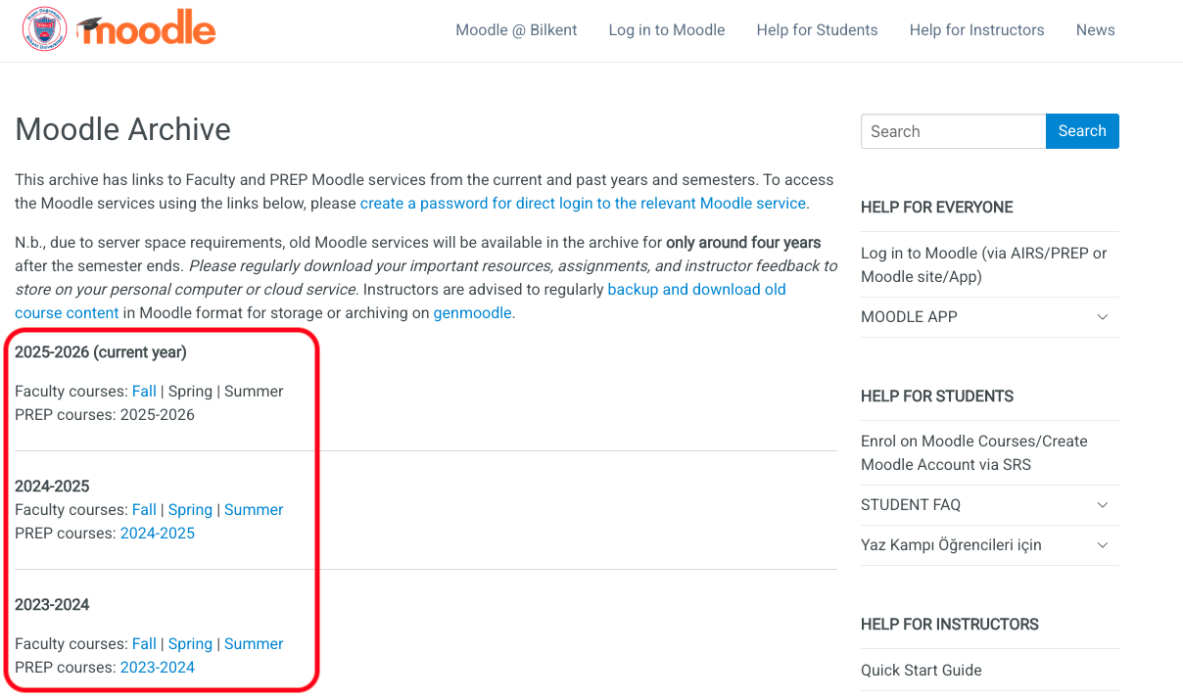This screenshot has height=700, width=1183.
Task: Go to Log in to Moodle
Action: (x=667, y=30)
